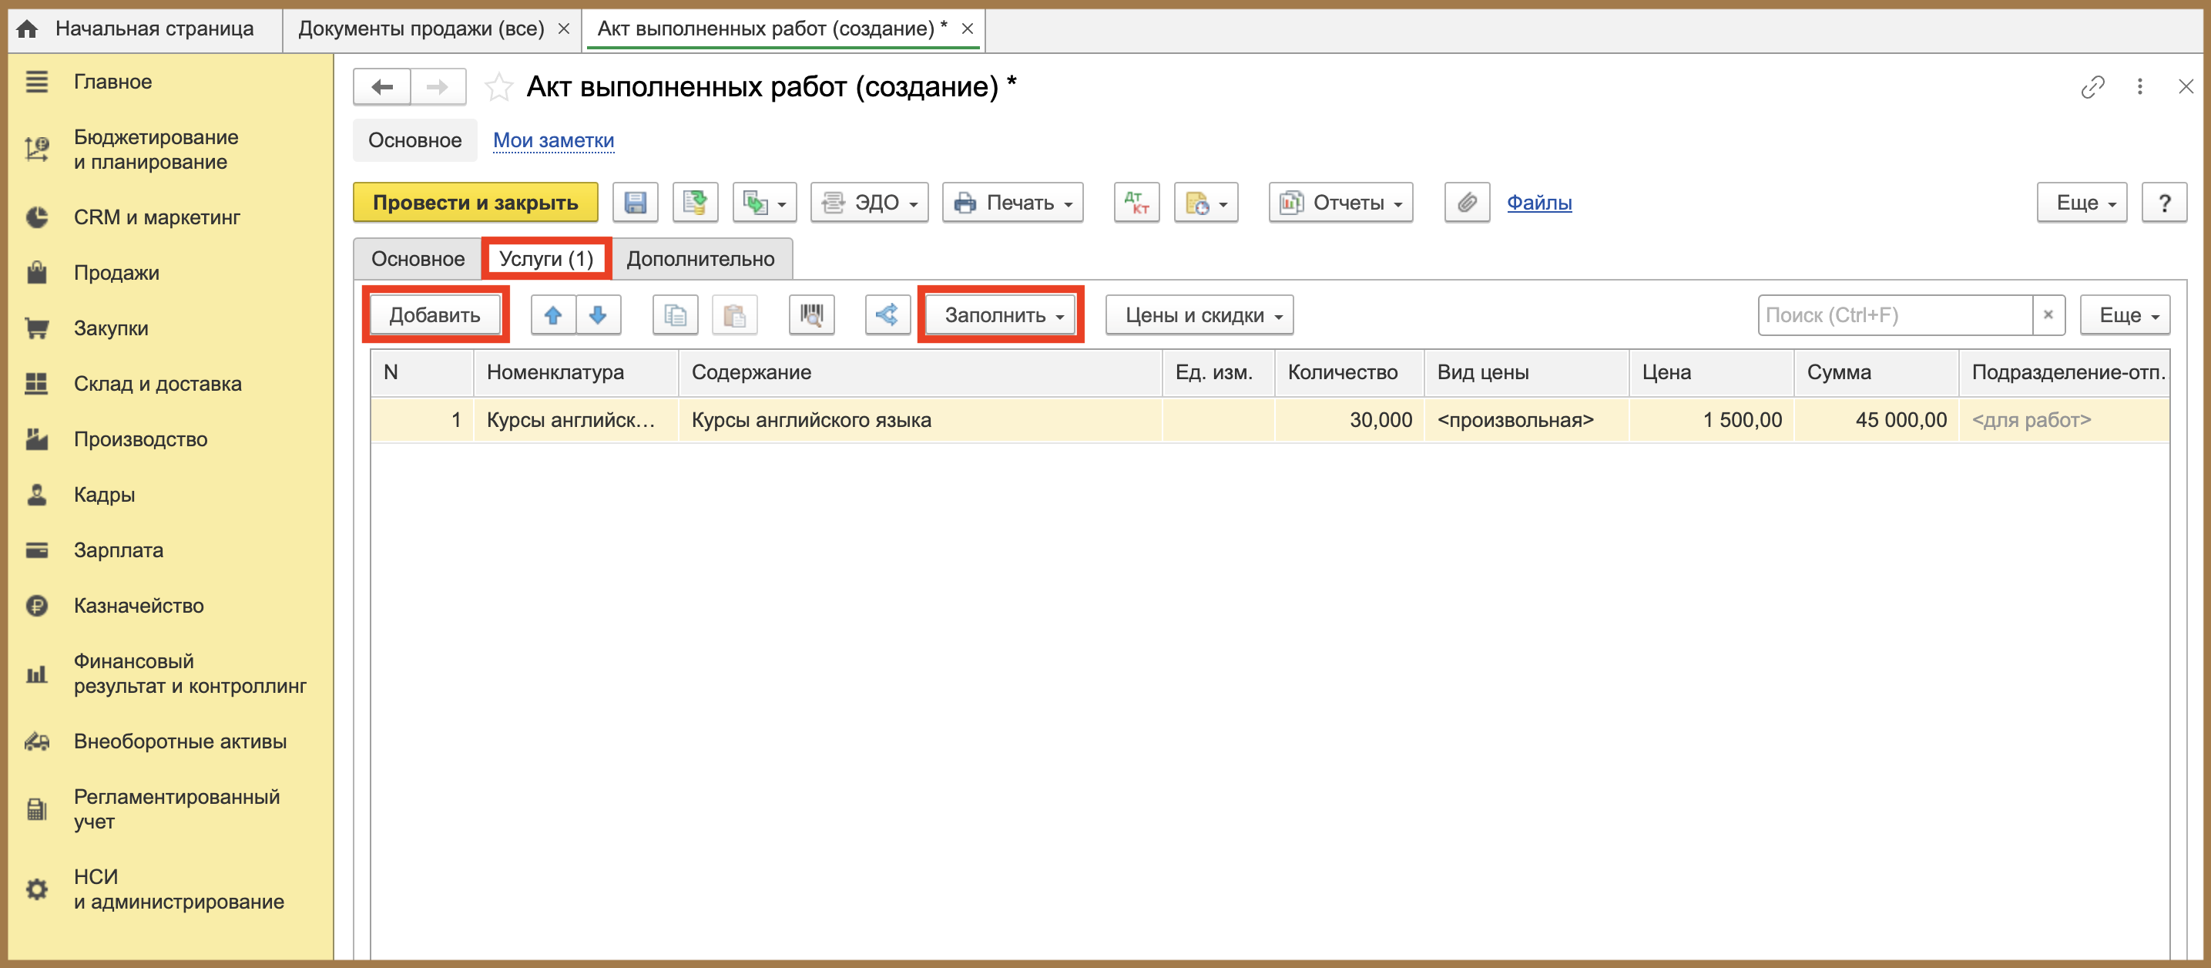Click Финансовый результат chart icon
Image resolution: width=2211 pixels, height=968 pixels.
(x=37, y=674)
